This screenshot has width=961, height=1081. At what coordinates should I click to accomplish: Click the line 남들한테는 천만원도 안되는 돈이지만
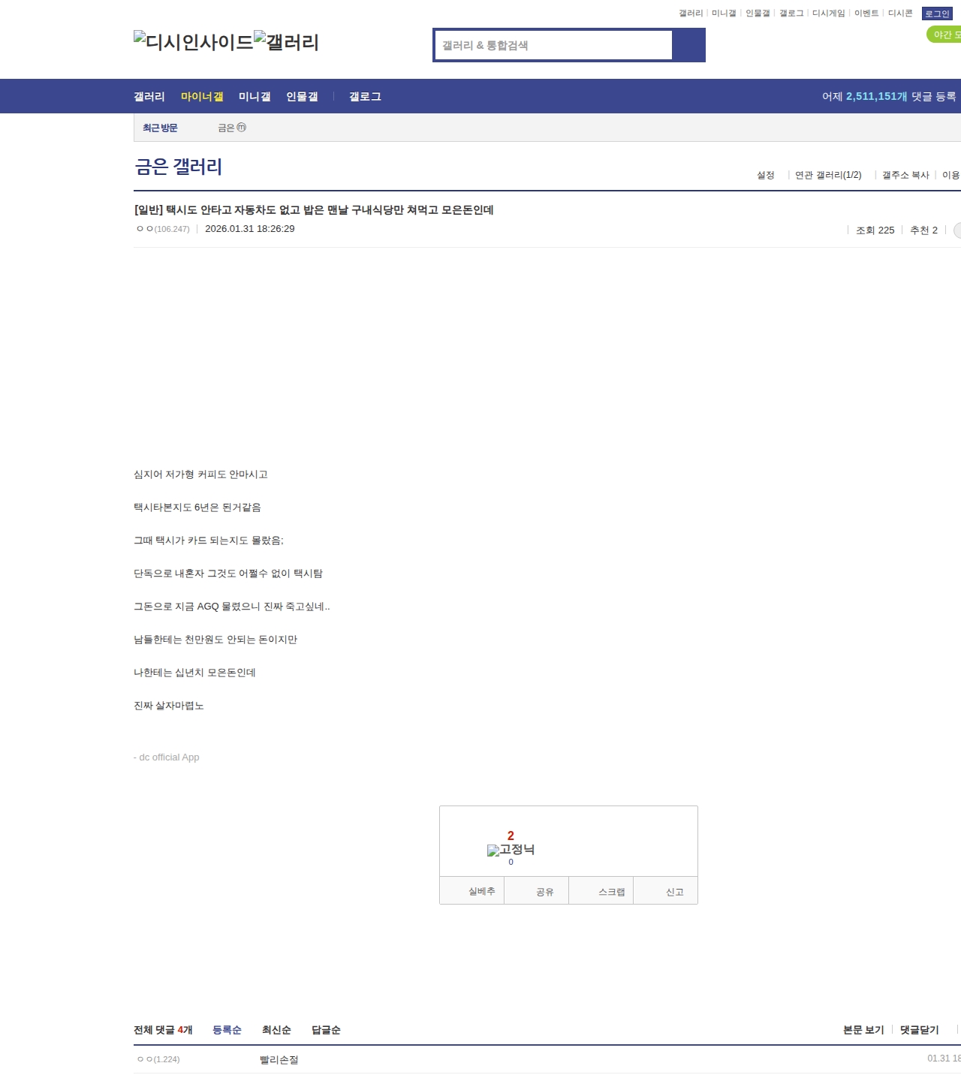tap(215, 640)
